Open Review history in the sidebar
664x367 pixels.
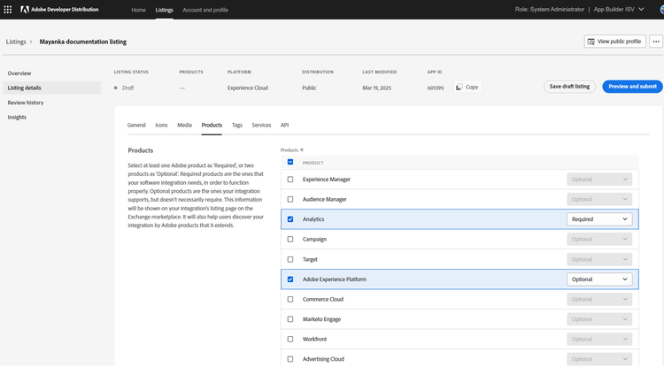[x=26, y=103]
